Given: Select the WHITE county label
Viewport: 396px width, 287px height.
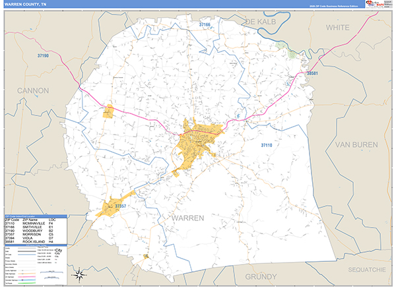Looking at the screenshot, I should pyautogui.click(x=338, y=28).
